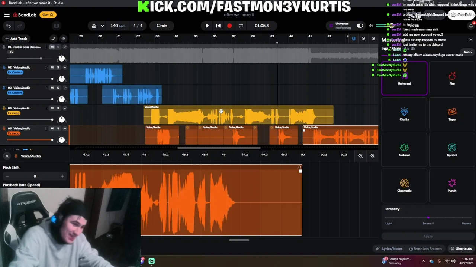The width and height of the screenshot is (476, 267).
Task: Open Fx swag on track 05
Action: 13,133
